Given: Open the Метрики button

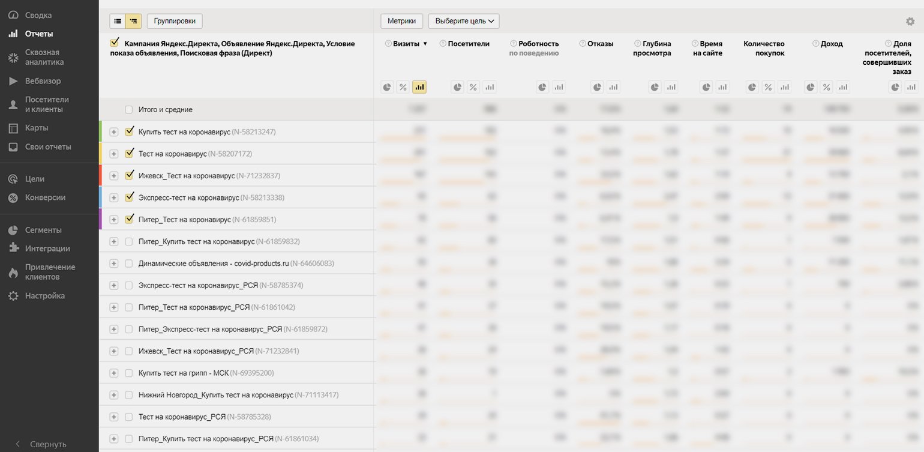Looking at the screenshot, I should (402, 21).
